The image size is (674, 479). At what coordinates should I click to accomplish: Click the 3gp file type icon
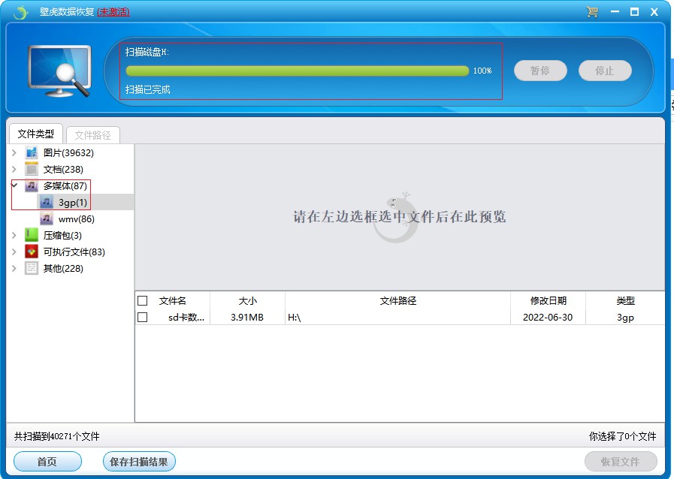(x=47, y=202)
